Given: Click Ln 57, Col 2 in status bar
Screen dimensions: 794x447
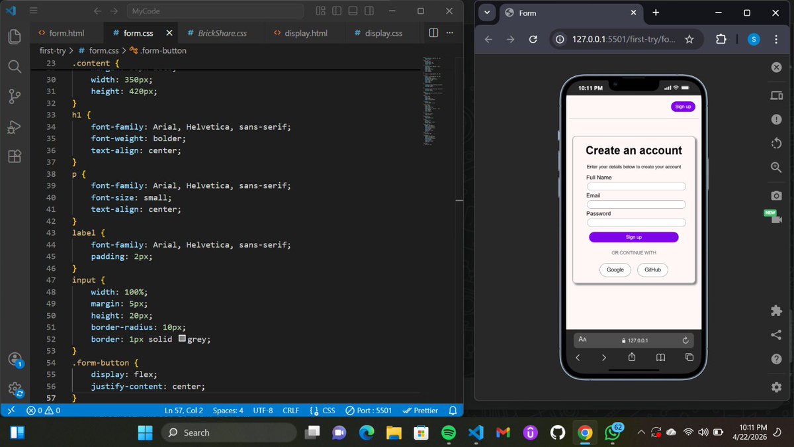Looking at the screenshot, I should [x=184, y=411].
